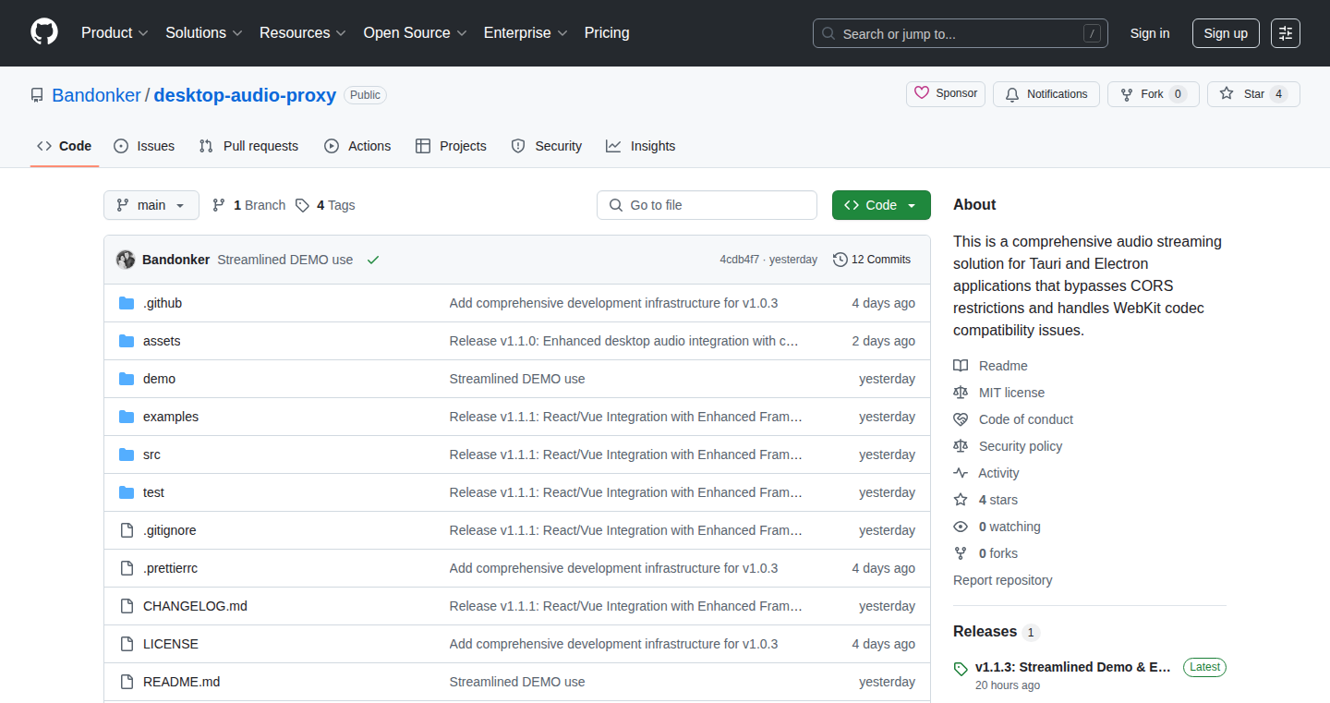Switch to the Projects tab
Image resolution: width=1330 pixels, height=703 pixels.
pos(451,146)
